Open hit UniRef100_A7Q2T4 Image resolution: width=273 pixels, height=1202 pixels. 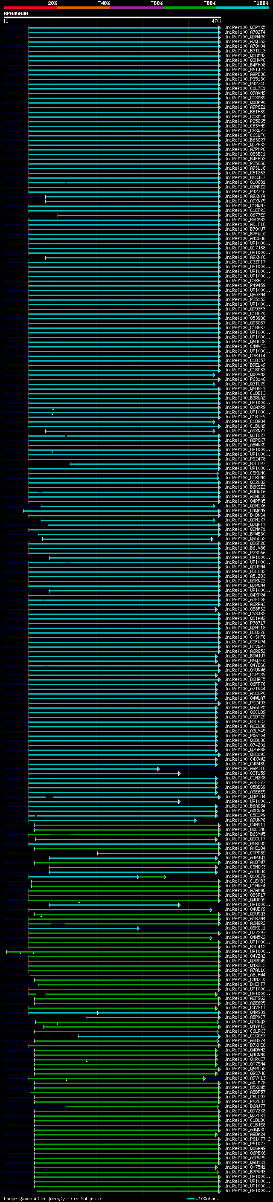point(245,32)
